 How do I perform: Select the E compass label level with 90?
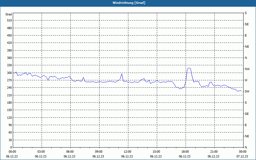click(246, 125)
